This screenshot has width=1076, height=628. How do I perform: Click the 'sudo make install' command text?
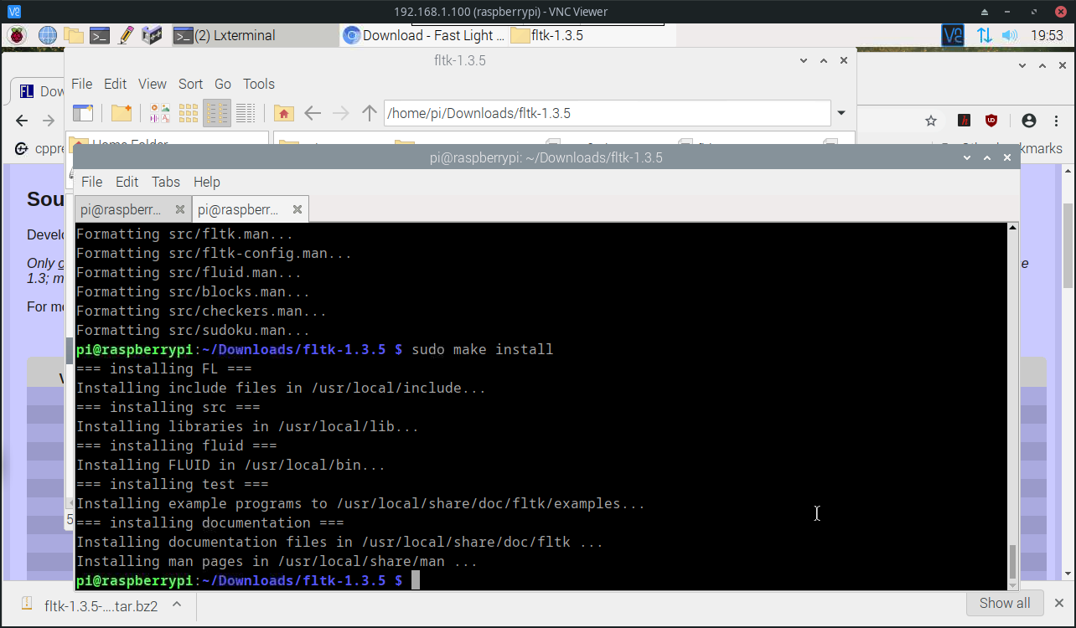coord(482,349)
